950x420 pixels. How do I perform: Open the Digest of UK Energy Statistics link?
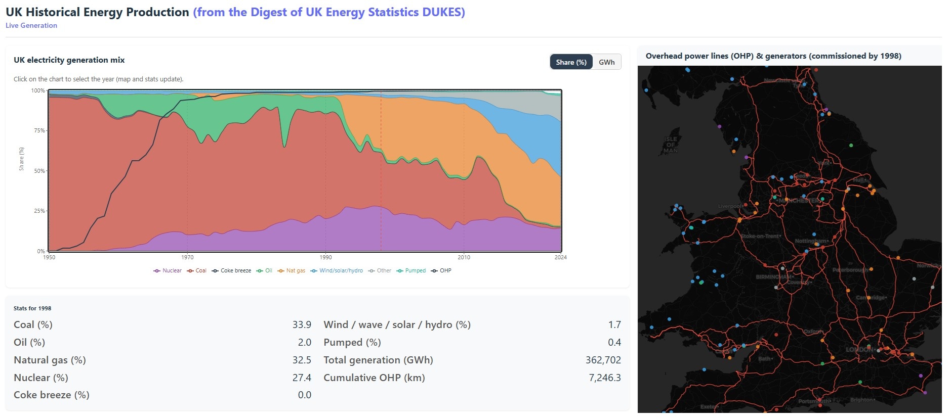(329, 12)
